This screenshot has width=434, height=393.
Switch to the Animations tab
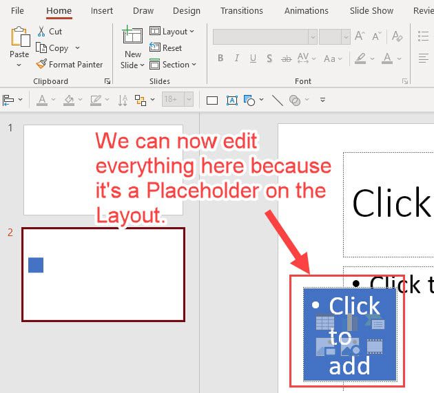306,10
